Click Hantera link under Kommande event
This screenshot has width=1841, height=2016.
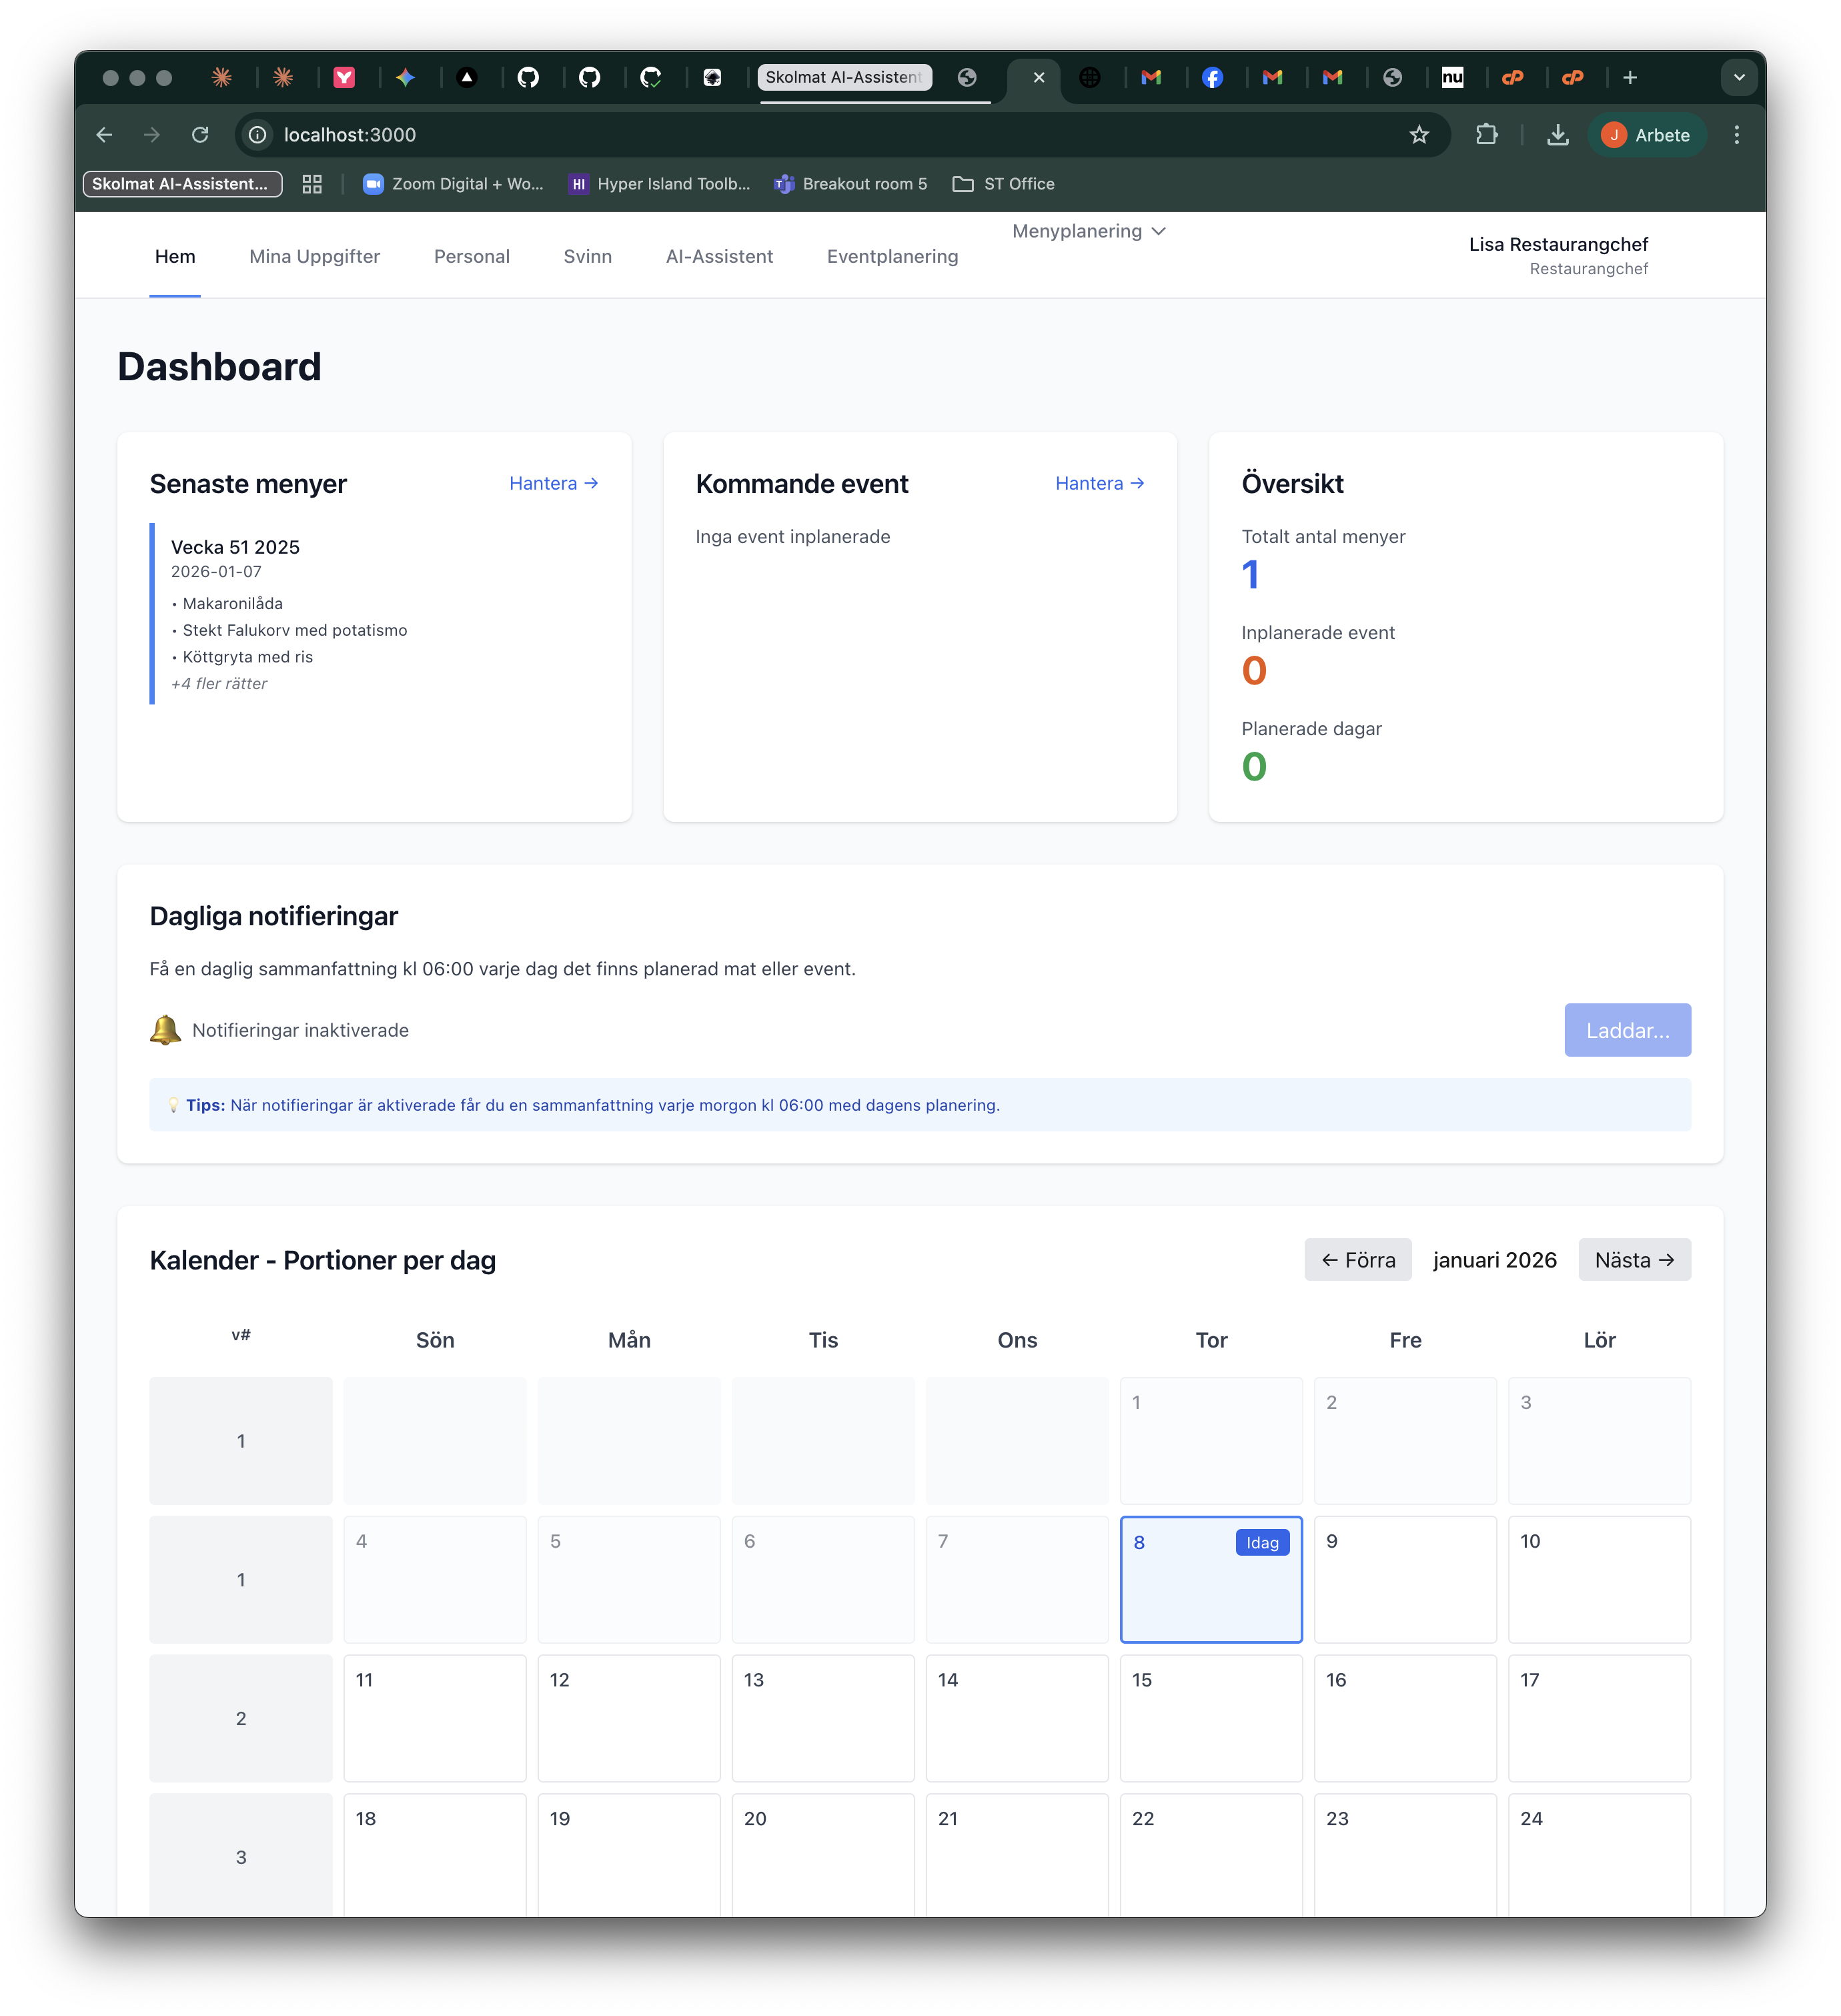[1099, 484]
